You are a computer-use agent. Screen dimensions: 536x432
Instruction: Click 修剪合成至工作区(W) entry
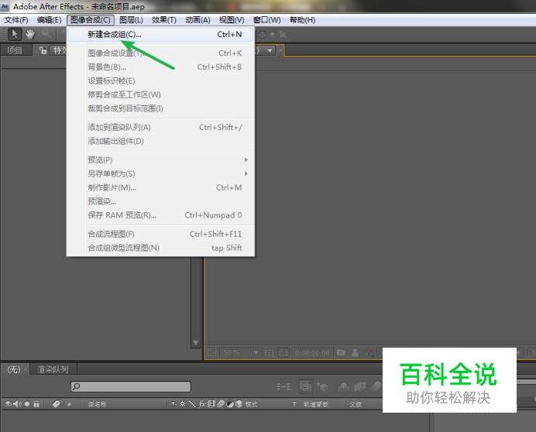(x=160, y=94)
